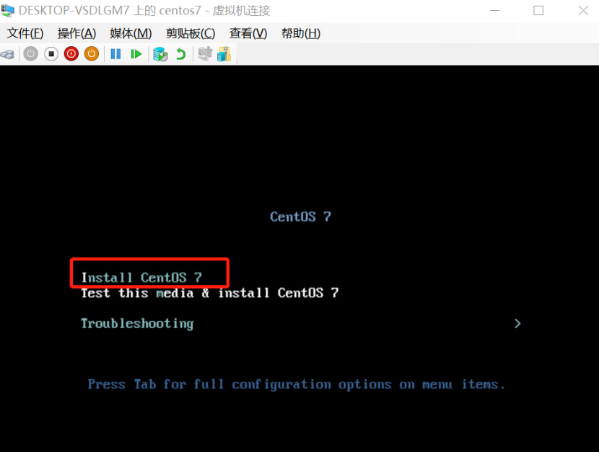599x452 pixels.
Task: Turn off the VM with the stop icon
Action: point(51,54)
